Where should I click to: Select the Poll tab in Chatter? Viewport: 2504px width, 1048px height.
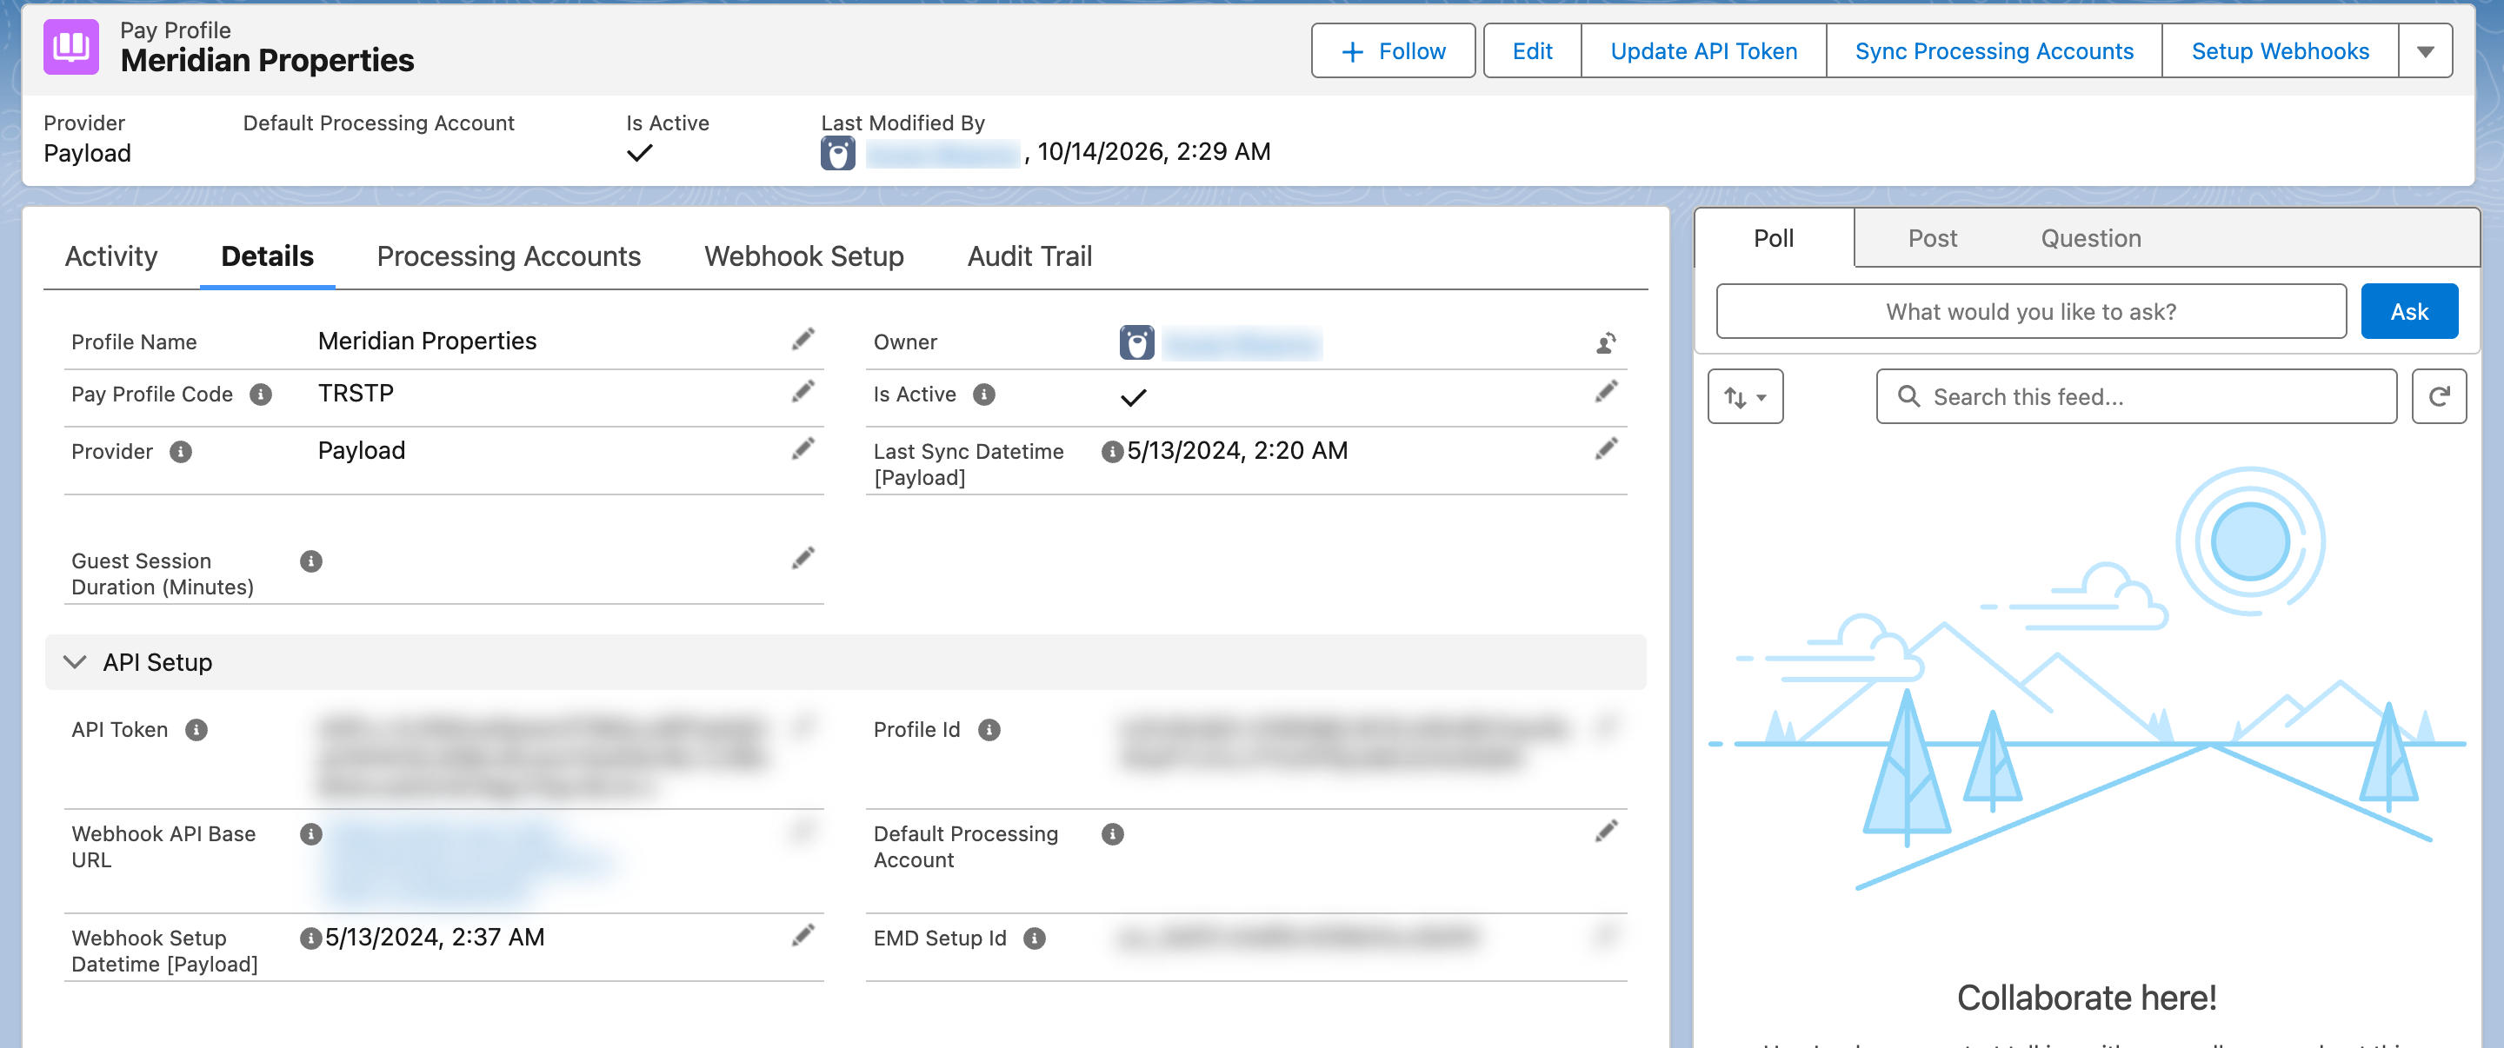click(x=1773, y=238)
